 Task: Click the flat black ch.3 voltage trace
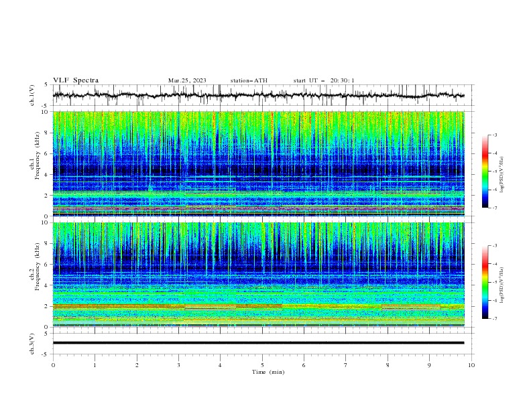pyautogui.click(x=258, y=343)
